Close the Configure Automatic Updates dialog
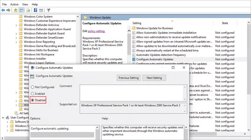Image resolution: width=251 pixels, height=140 pixels. coord(184,67)
